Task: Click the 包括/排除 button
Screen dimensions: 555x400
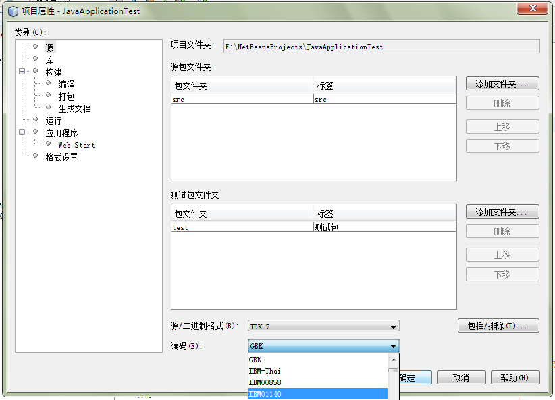Action: [x=498, y=326]
